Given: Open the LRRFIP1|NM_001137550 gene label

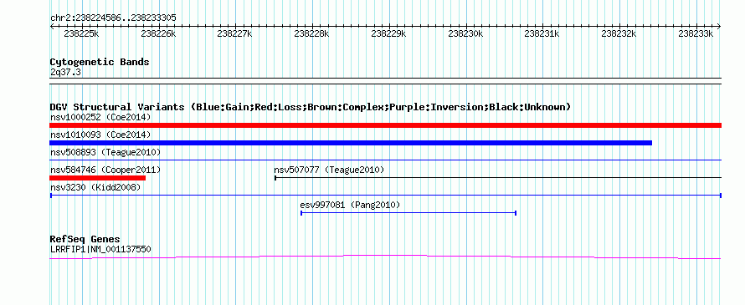Looking at the screenshot, I should click(100, 248).
